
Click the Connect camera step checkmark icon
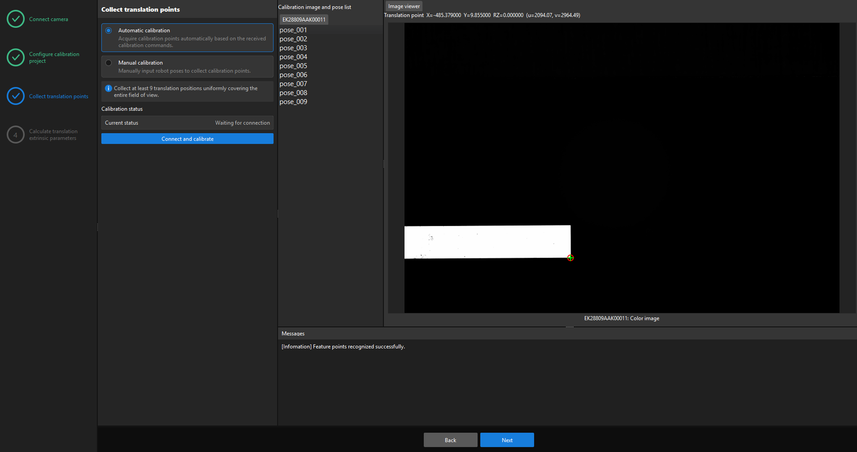tap(16, 19)
